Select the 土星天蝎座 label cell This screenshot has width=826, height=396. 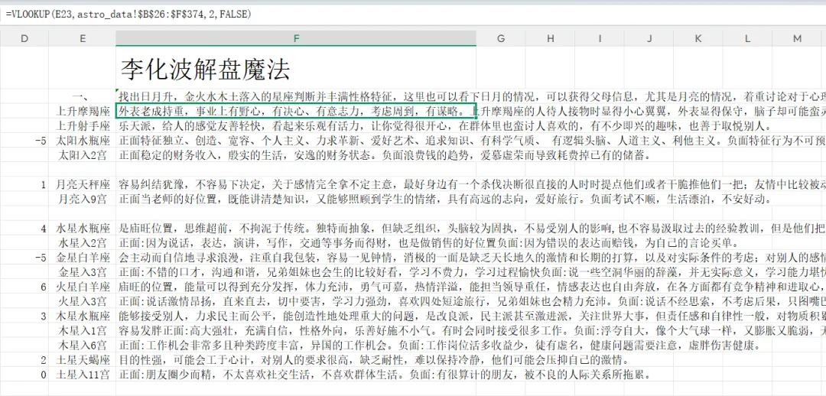click(83, 360)
